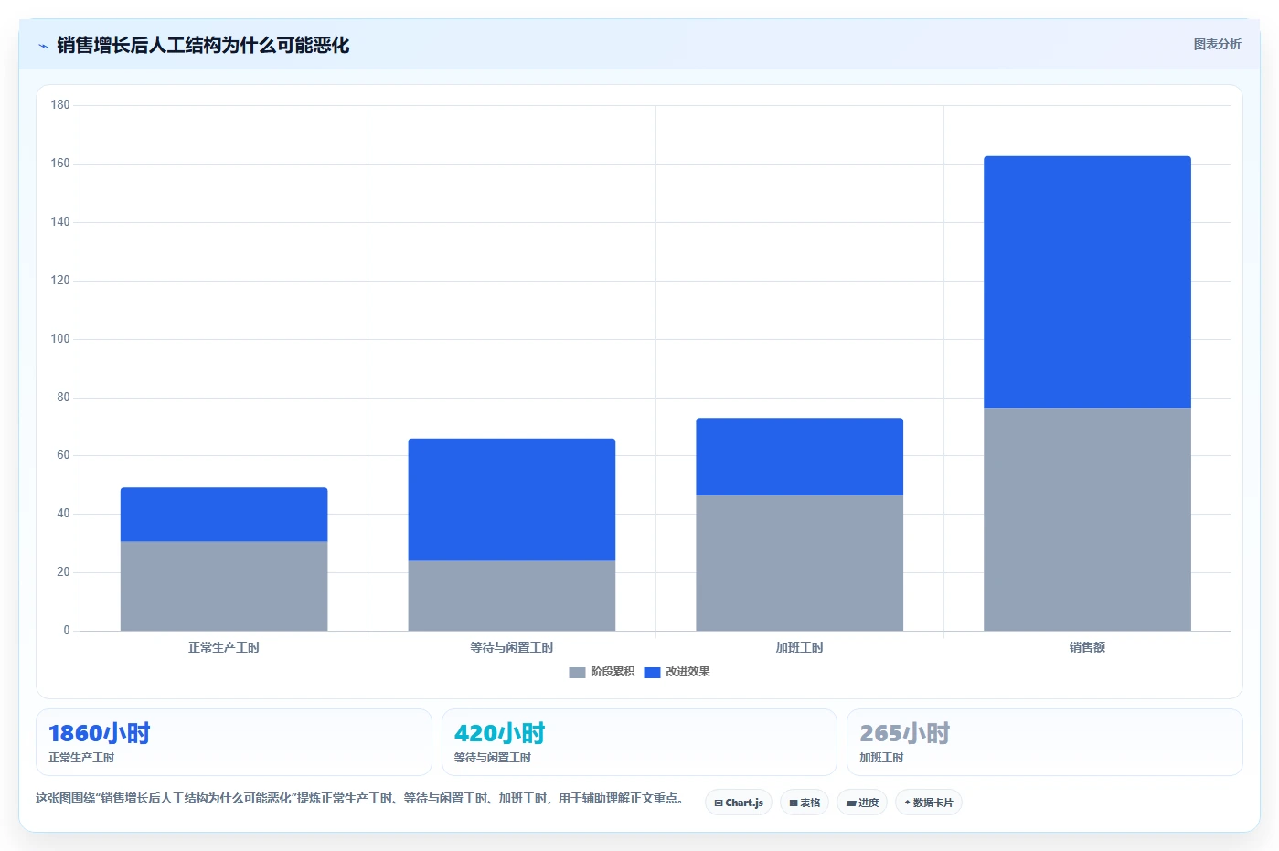Click the 表格 tag
1279x851 pixels.
[805, 803]
